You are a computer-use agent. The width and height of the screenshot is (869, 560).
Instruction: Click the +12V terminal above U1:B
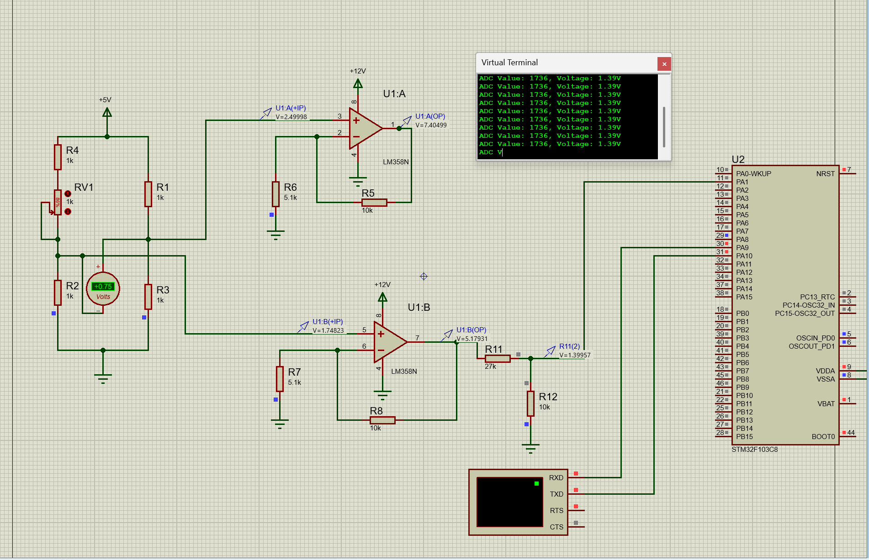pos(382,297)
